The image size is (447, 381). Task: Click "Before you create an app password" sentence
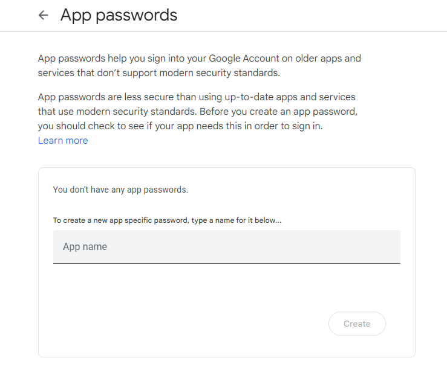[276, 111]
